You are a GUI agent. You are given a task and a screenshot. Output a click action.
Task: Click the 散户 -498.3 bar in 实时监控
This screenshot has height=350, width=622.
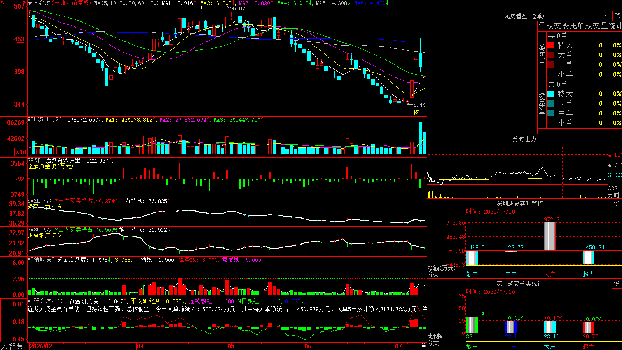472,258
